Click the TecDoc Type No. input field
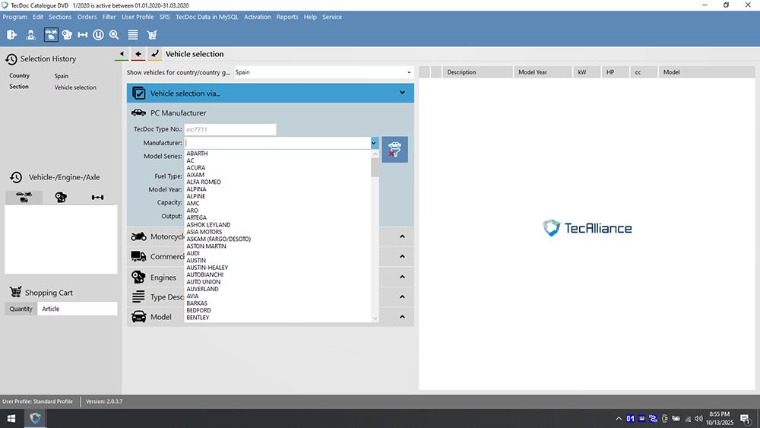 (230, 129)
